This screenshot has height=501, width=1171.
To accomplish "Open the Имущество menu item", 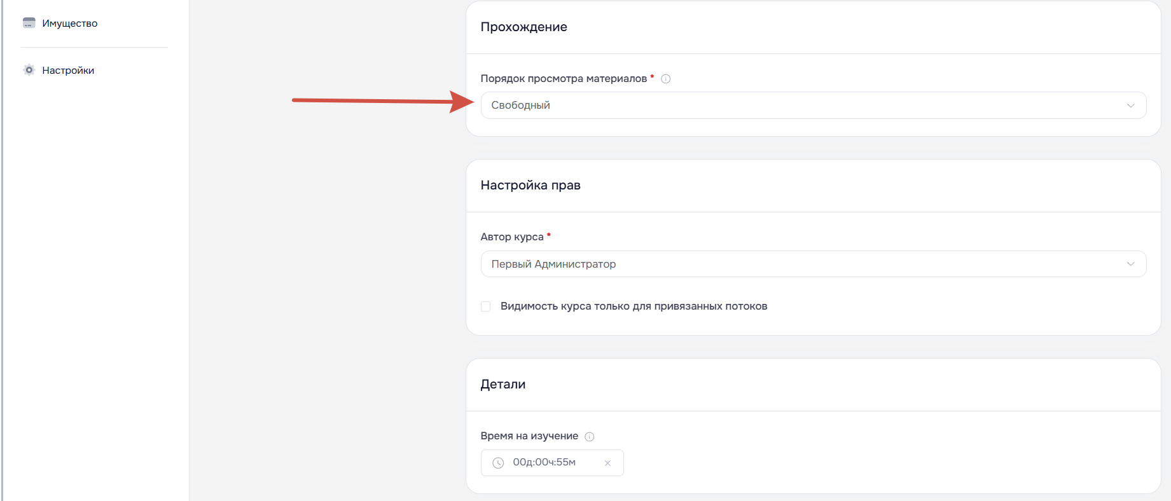I will 69,24.
